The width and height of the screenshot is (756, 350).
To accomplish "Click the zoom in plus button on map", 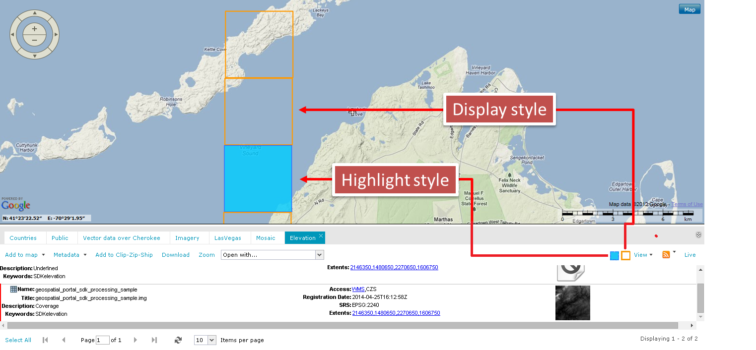I will pyautogui.click(x=34, y=29).
